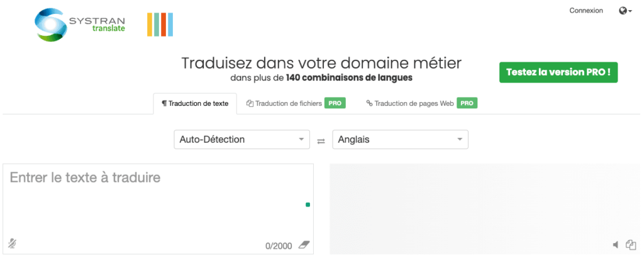Open the Connexion login link

point(586,11)
